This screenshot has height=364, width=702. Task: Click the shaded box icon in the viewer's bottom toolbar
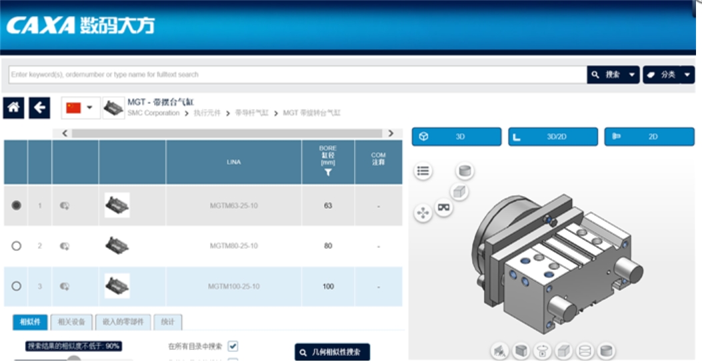pyautogui.click(x=521, y=351)
